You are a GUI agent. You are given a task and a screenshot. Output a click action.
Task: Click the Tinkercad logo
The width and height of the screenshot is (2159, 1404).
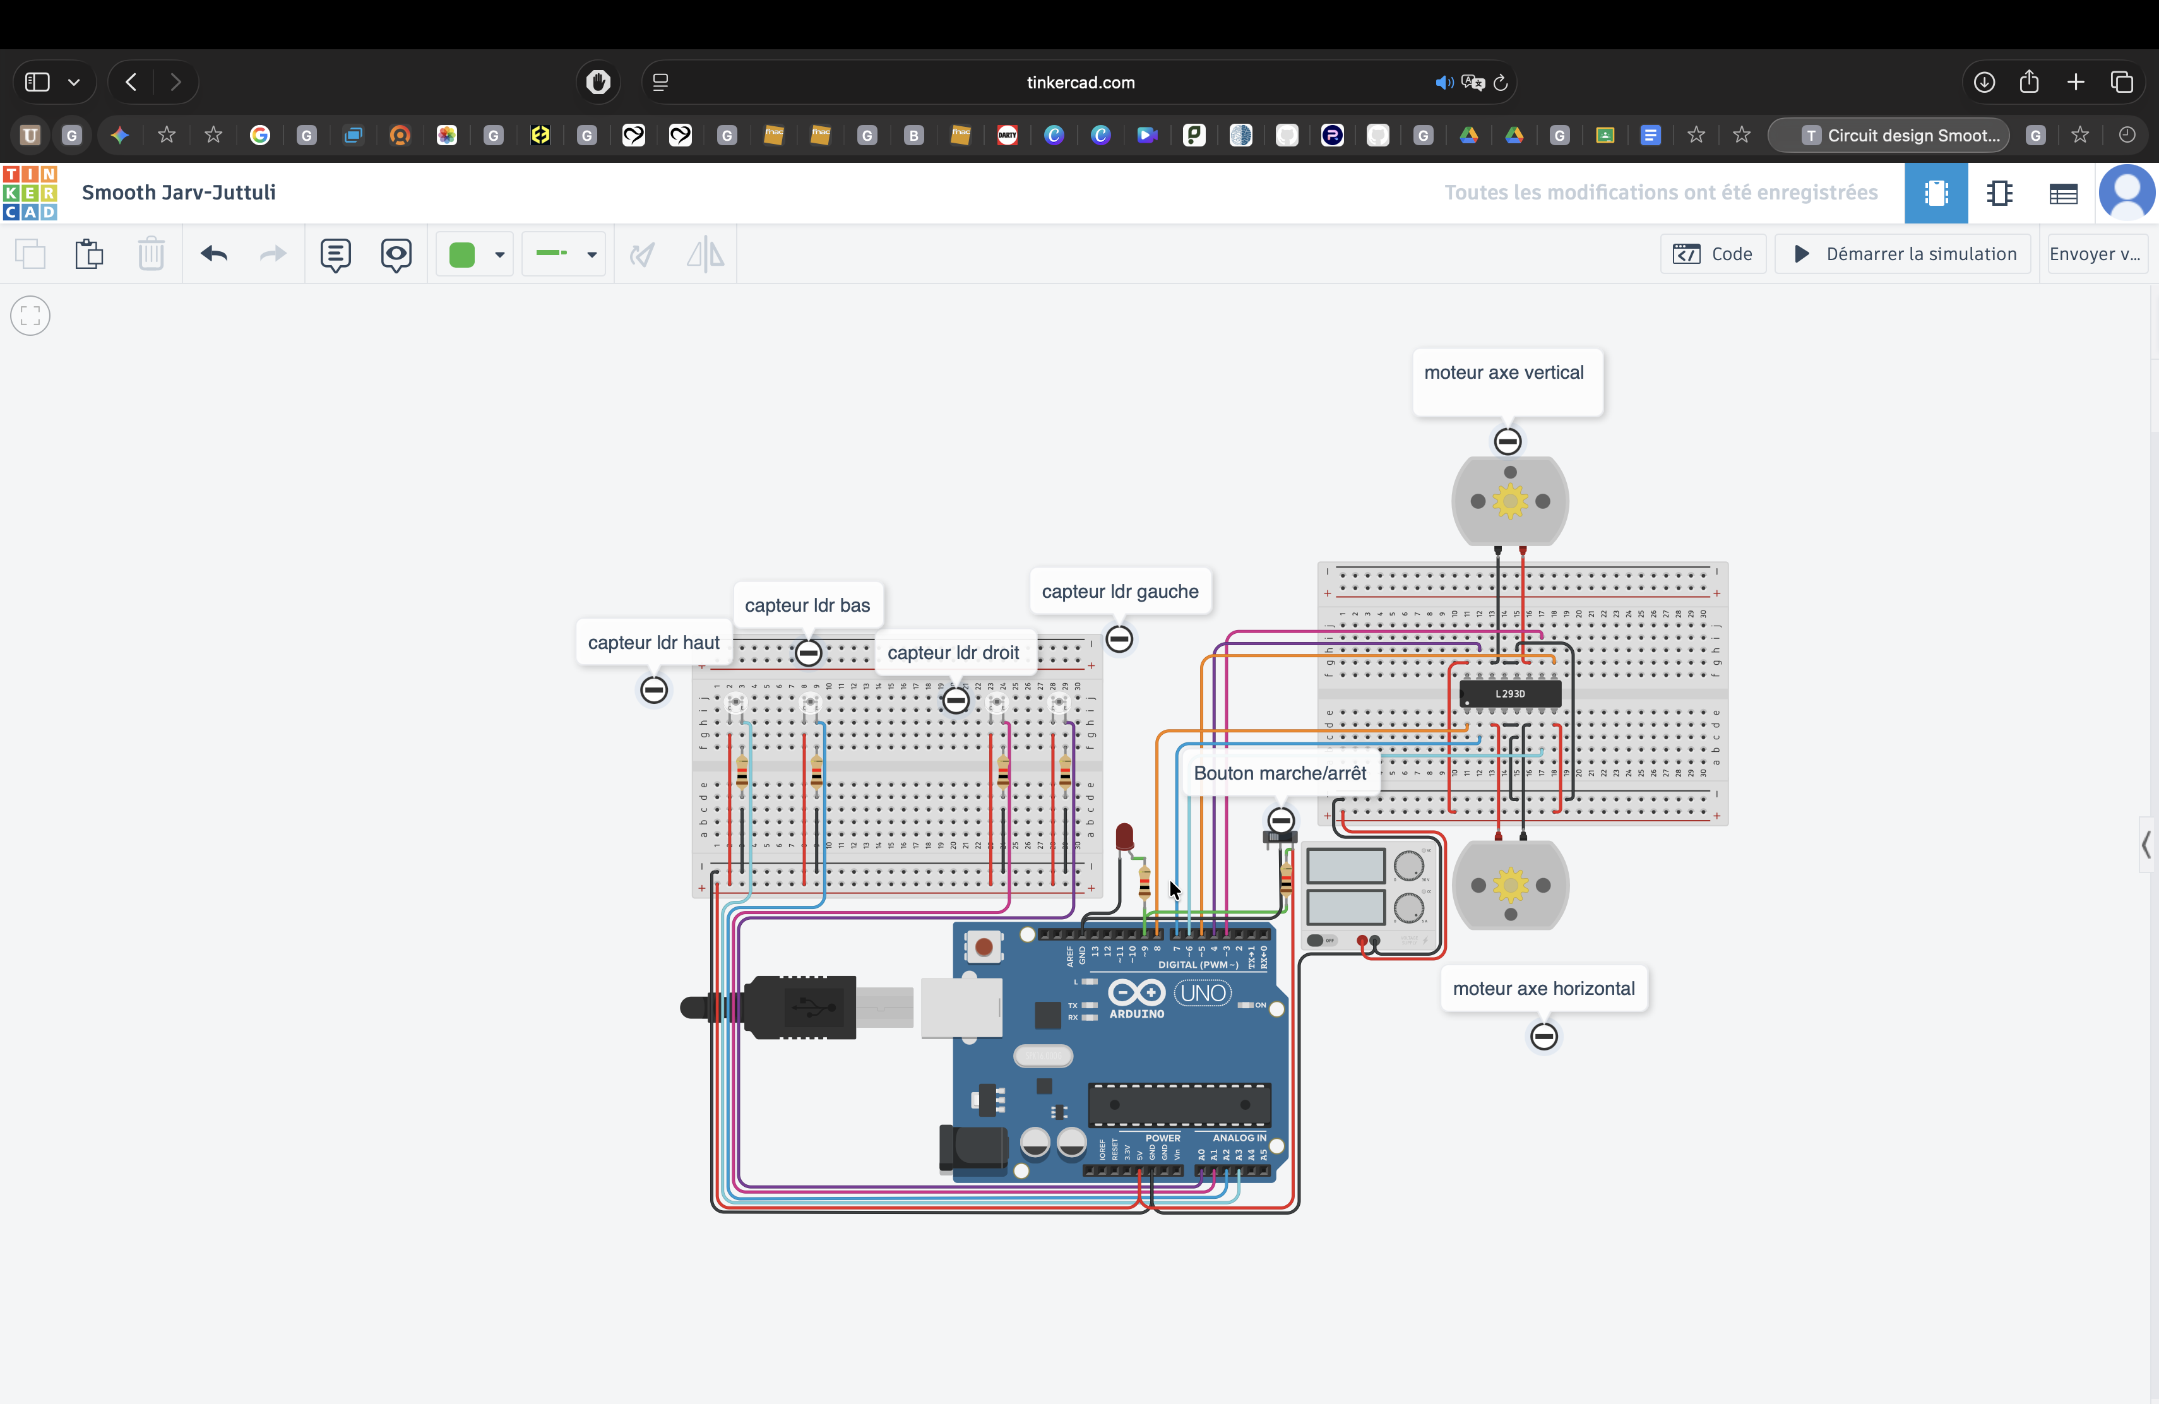coord(30,193)
